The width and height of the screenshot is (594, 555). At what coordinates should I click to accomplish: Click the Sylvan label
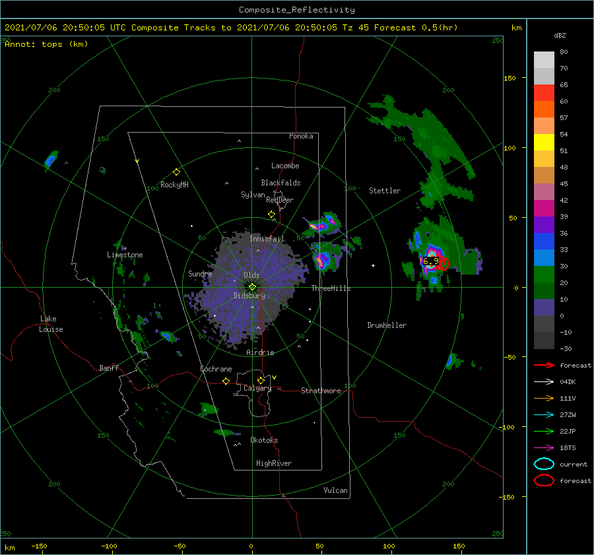253,195
